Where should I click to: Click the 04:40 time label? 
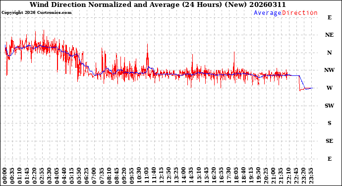tap(64, 176)
